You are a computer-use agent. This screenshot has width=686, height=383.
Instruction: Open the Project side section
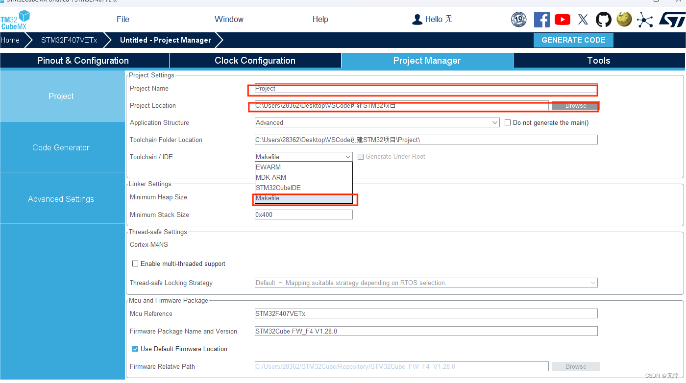[61, 96]
